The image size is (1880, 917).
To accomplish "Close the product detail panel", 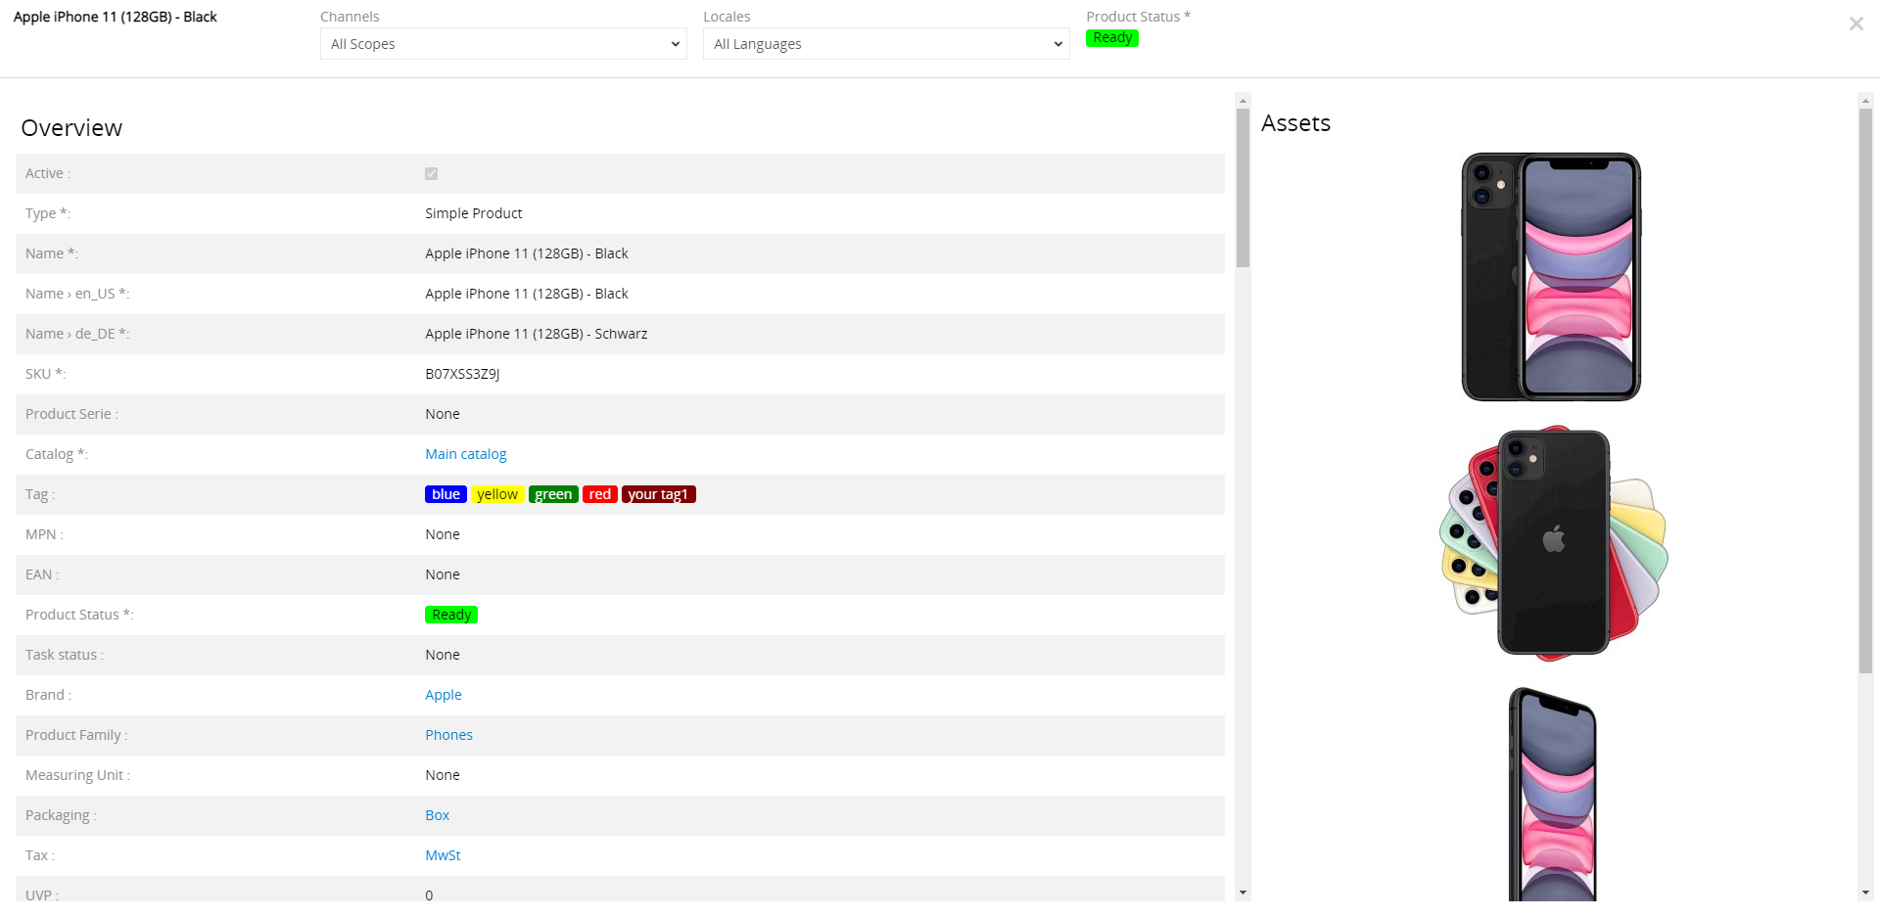I will click(x=1856, y=23).
